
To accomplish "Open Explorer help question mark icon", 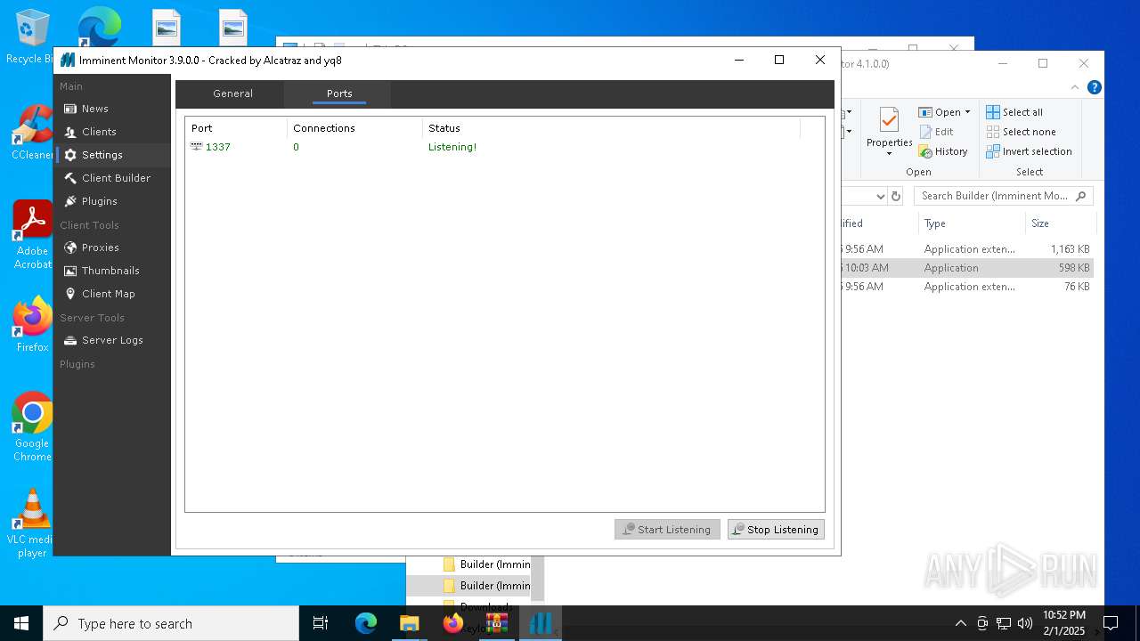I will pos(1095,87).
